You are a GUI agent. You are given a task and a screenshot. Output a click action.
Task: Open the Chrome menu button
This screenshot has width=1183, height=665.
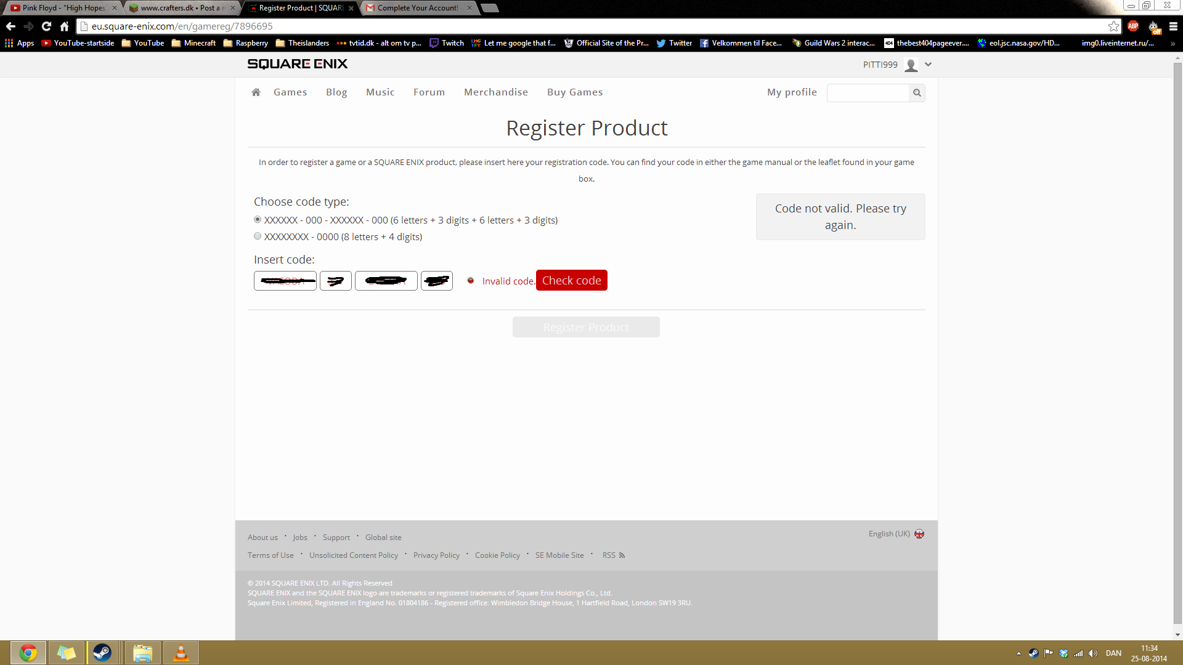[1173, 26]
